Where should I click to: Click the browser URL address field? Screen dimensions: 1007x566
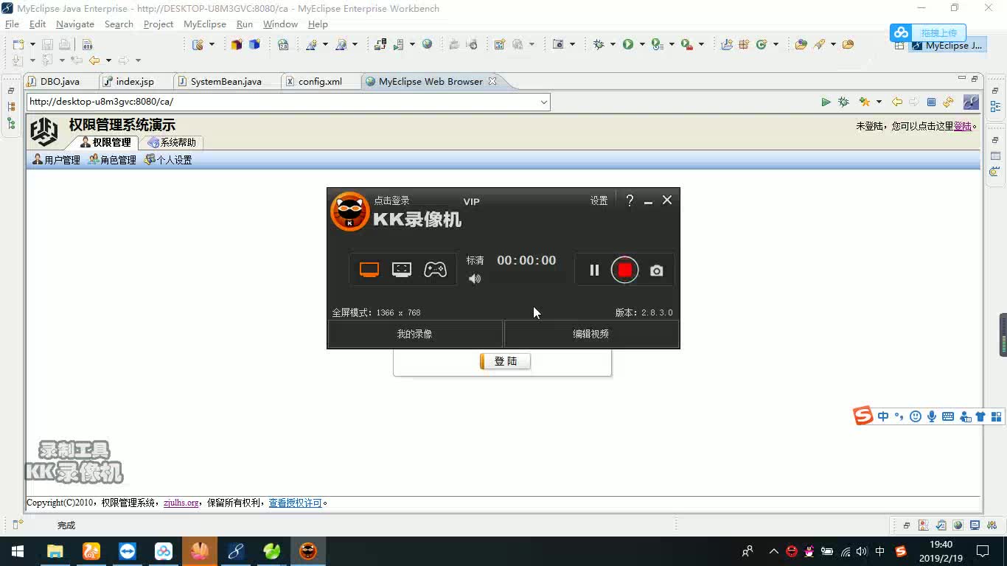tap(283, 102)
